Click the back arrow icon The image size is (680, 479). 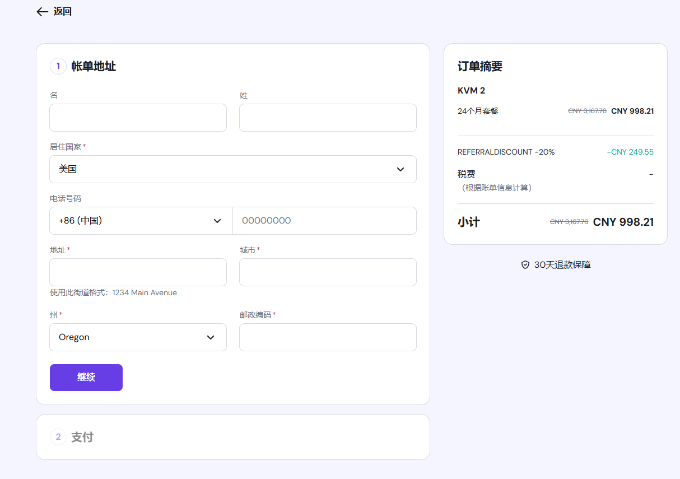(42, 12)
